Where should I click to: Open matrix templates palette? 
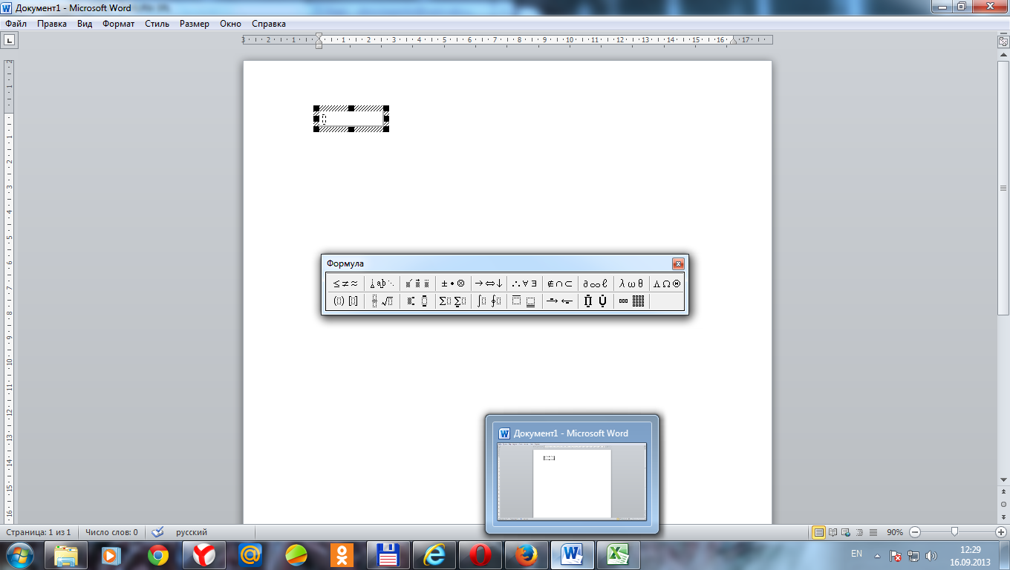coord(631,301)
